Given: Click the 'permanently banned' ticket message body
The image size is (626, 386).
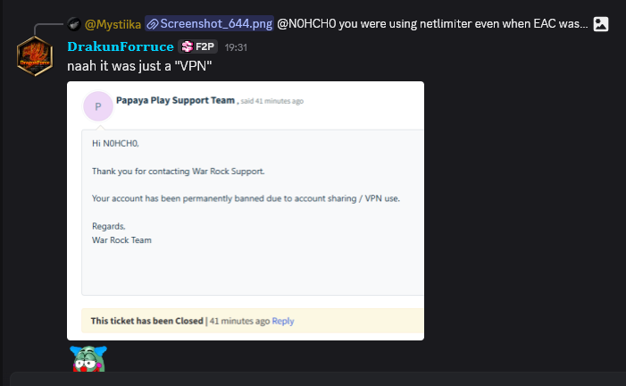Looking at the screenshot, I should (246, 198).
